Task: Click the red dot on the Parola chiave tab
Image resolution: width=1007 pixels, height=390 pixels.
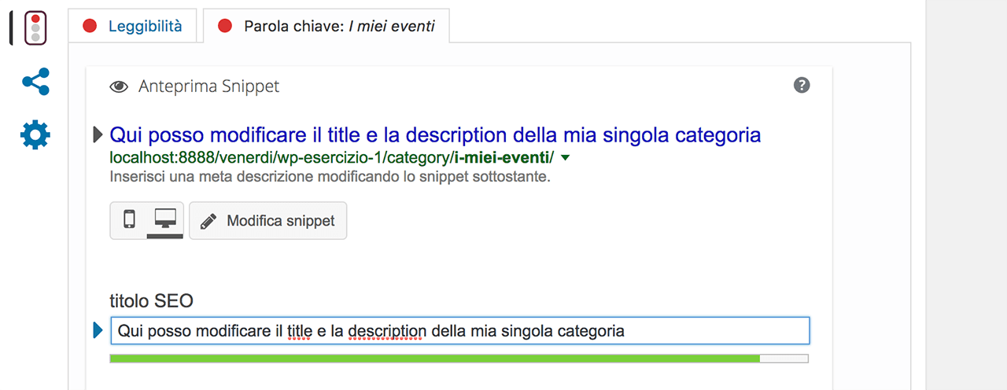Action: pos(226,26)
